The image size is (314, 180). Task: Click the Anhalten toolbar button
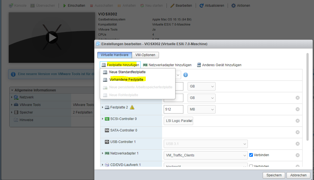(x=126, y=6)
